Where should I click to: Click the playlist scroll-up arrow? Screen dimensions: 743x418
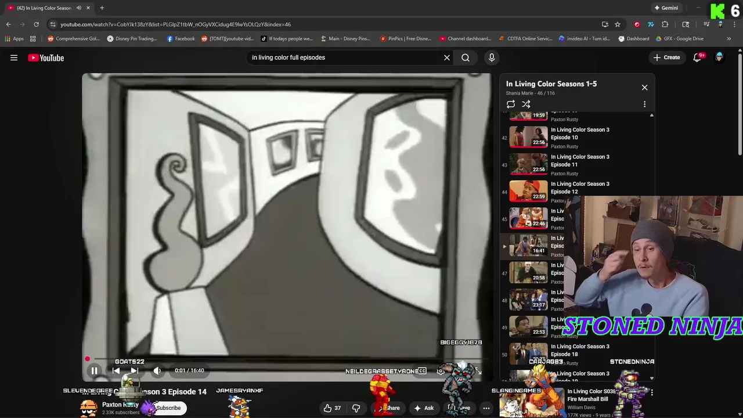(x=651, y=116)
